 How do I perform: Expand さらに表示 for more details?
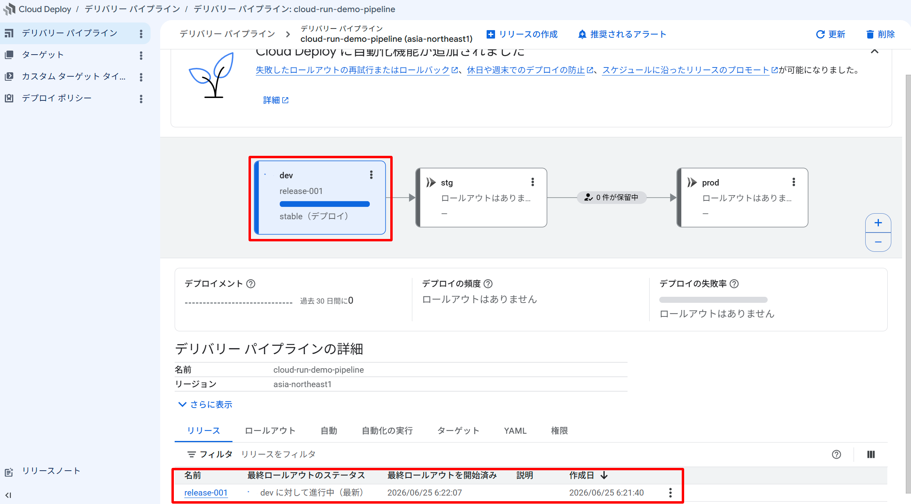pos(205,404)
